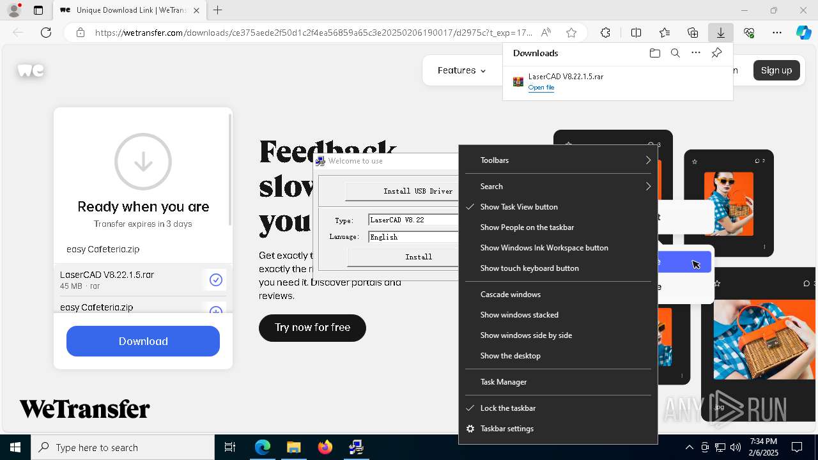This screenshot has width=818, height=460.
Task: Select the LaserCAD installer taskbar icon
Action: 356,447
